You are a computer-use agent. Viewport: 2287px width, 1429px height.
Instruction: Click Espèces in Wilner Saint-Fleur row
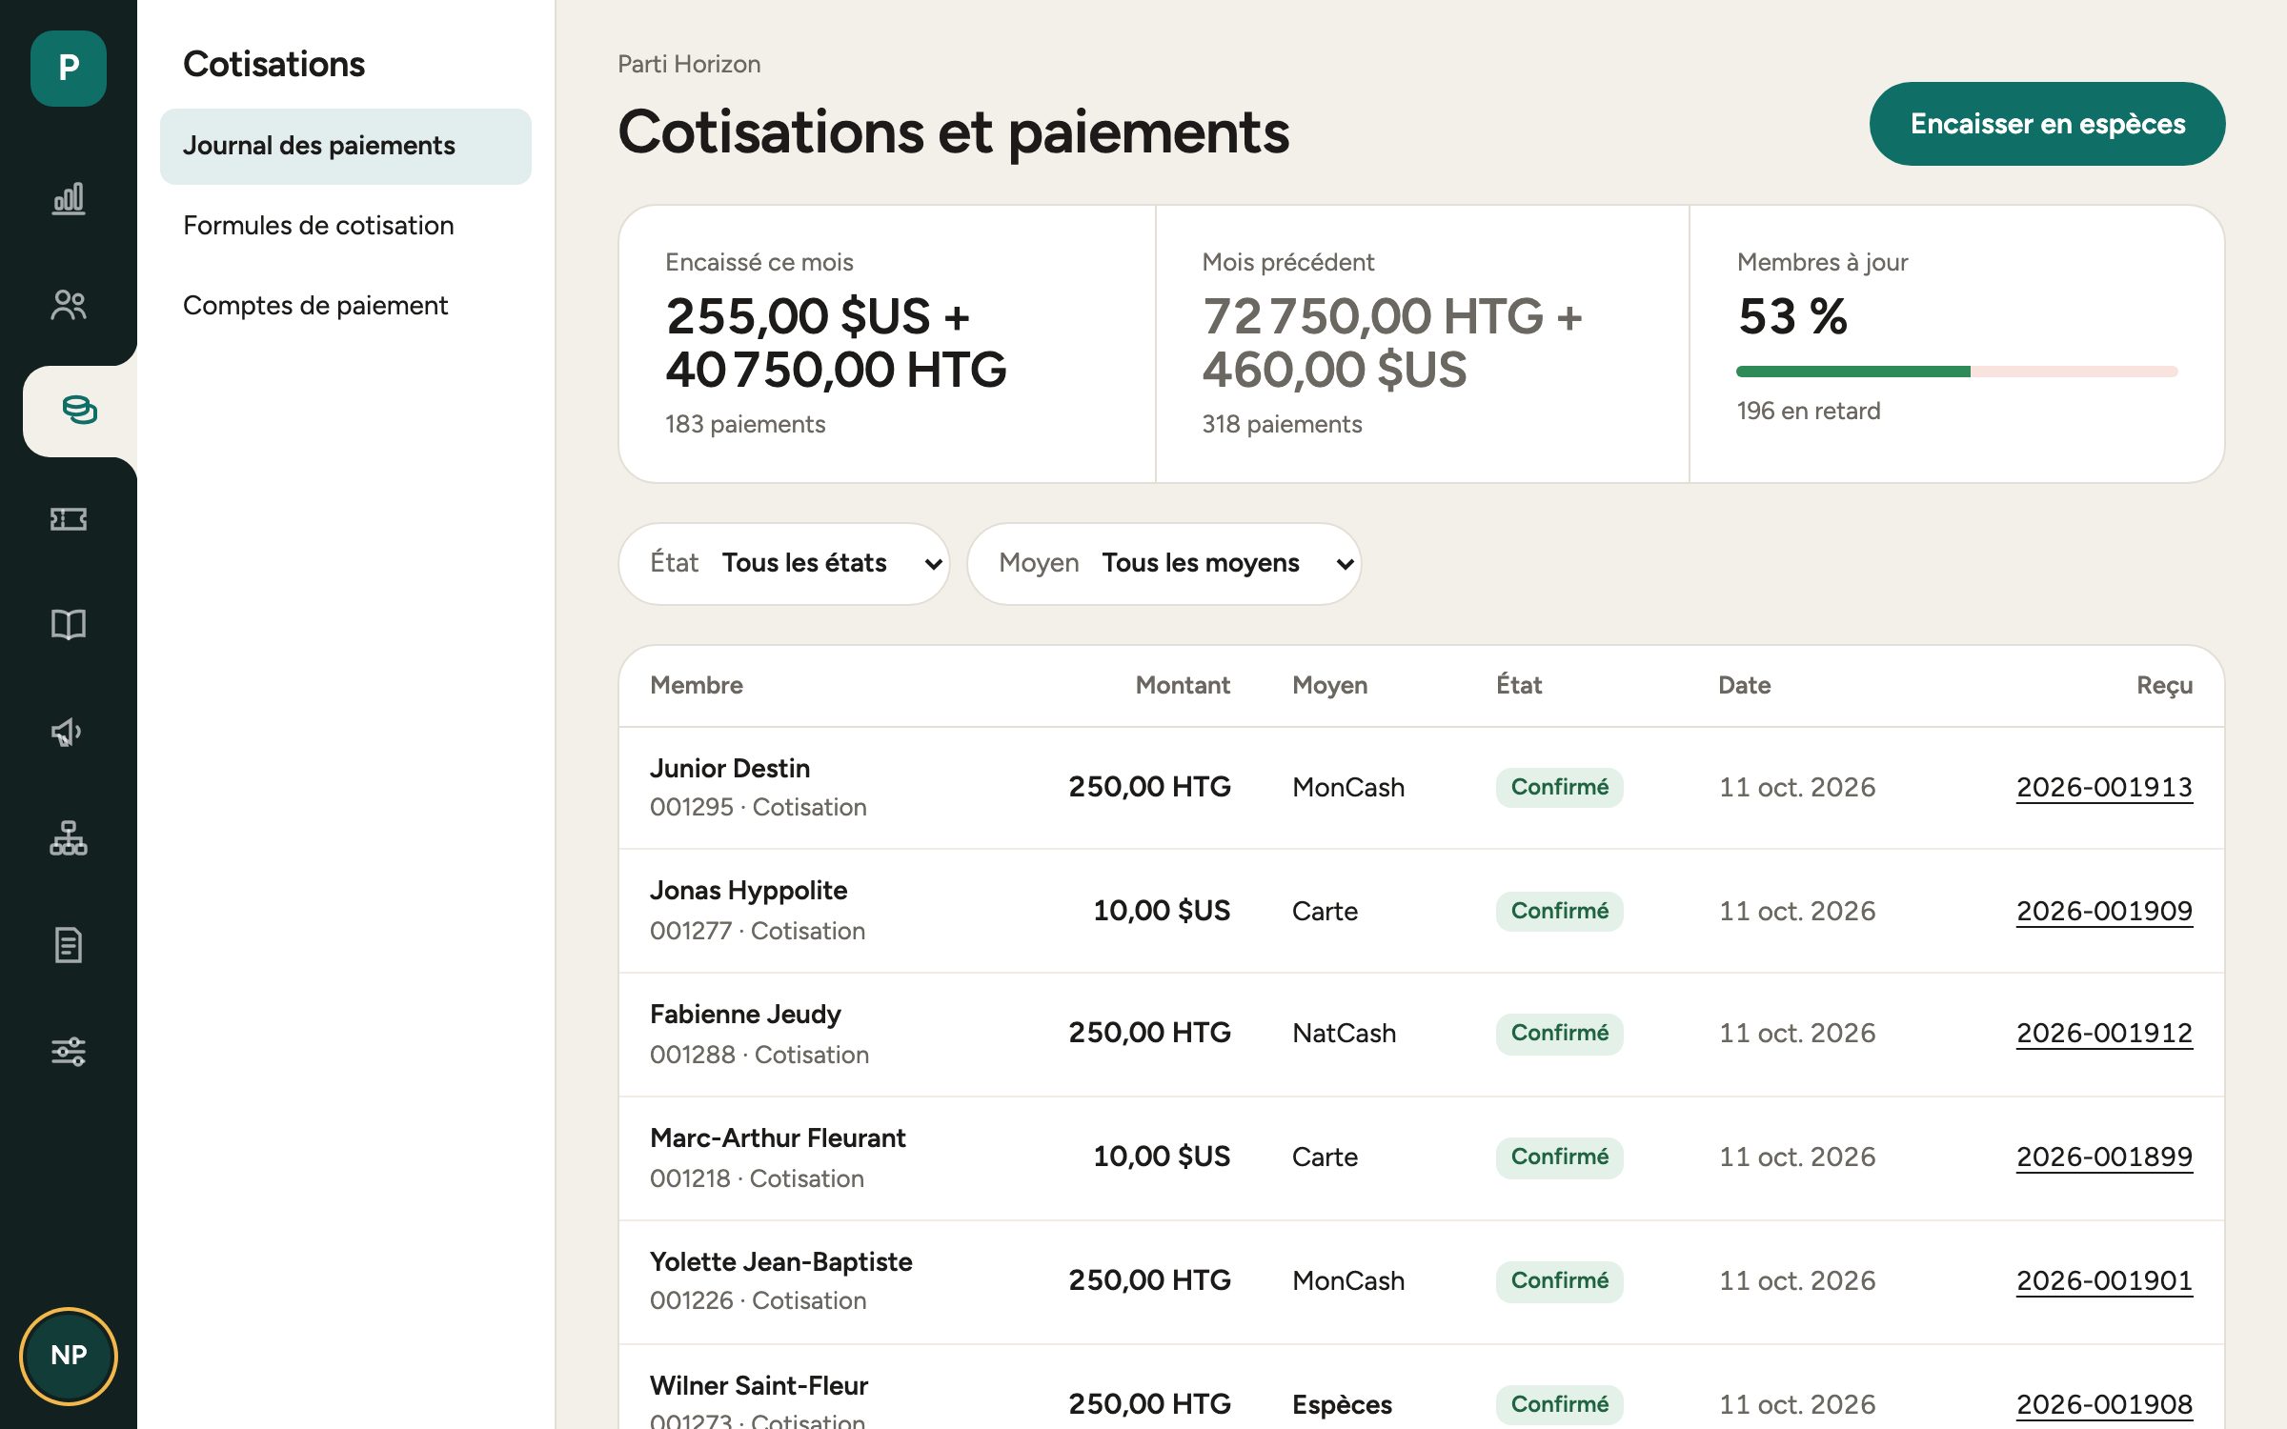[1342, 1405]
